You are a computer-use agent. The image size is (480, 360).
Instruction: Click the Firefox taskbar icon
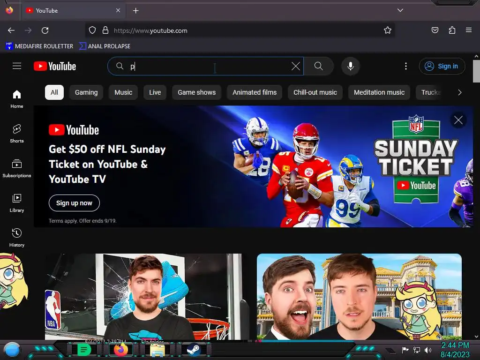(x=121, y=350)
